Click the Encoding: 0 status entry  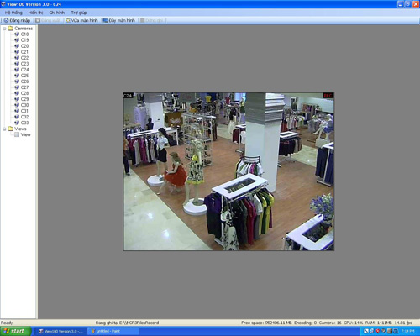306,323
